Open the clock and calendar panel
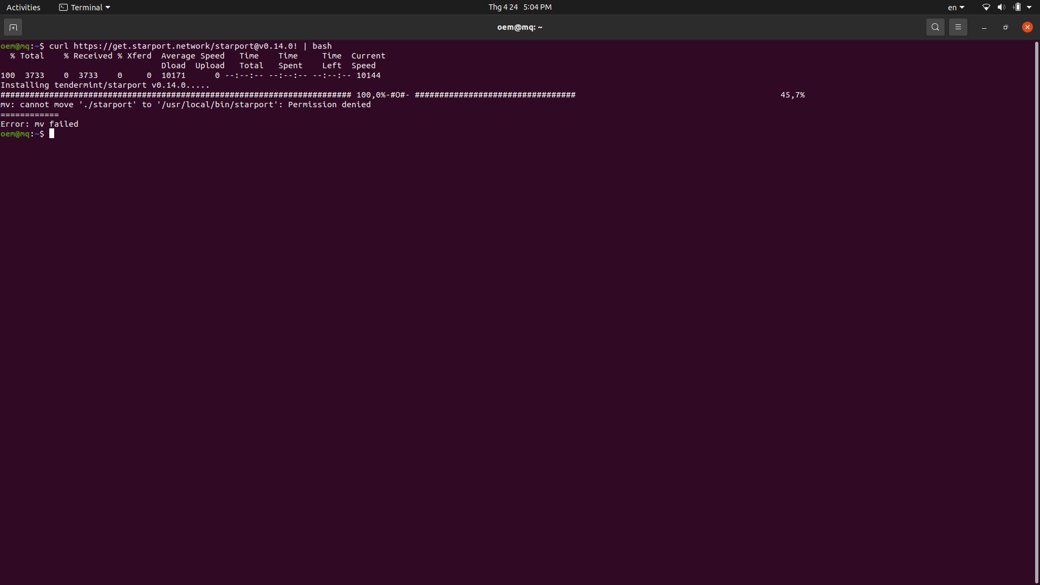The height and width of the screenshot is (585, 1040). point(519,7)
